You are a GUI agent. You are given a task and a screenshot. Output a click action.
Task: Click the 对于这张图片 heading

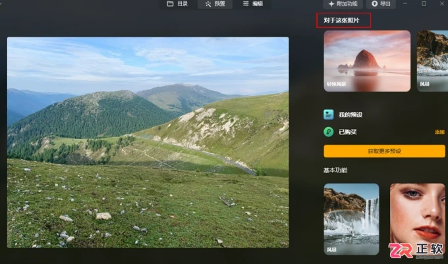[x=341, y=20]
